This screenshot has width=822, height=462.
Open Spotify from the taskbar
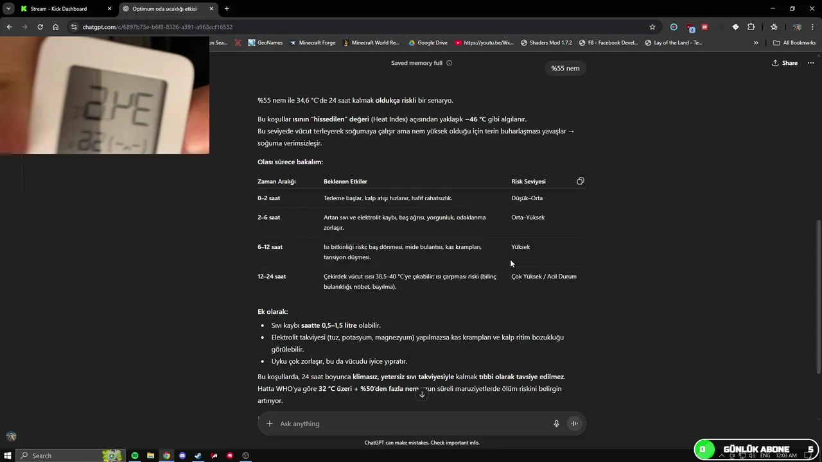pyautogui.click(x=135, y=456)
